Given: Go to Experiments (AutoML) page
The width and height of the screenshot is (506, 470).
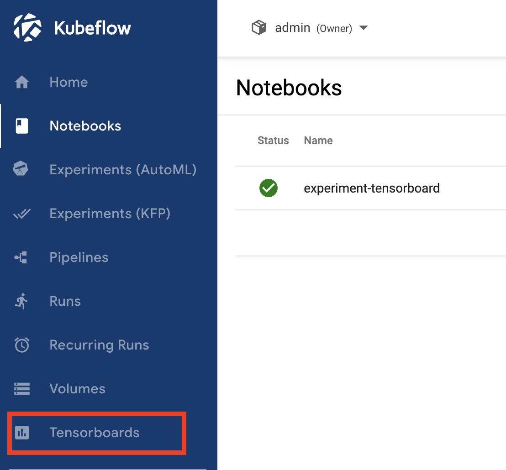Looking at the screenshot, I should click(x=123, y=170).
